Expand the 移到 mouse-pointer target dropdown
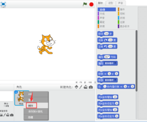The width and height of the screenshot is (147, 122). pos(115,80)
